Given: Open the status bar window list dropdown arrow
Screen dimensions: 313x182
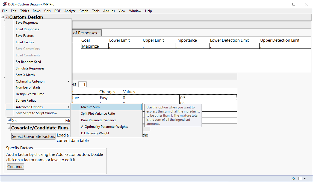Looking at the screenshot, I should coord(305,178).
